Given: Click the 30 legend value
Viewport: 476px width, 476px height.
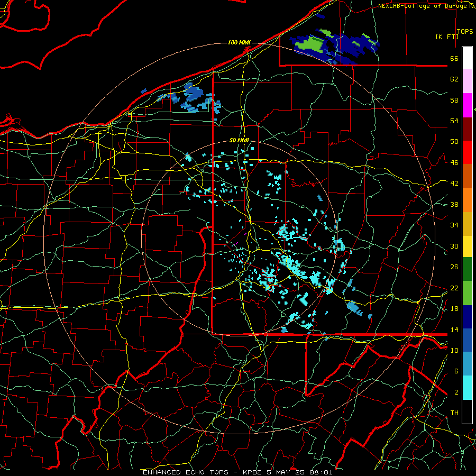Looking at the screenshot, I should (x=454, y=246).
